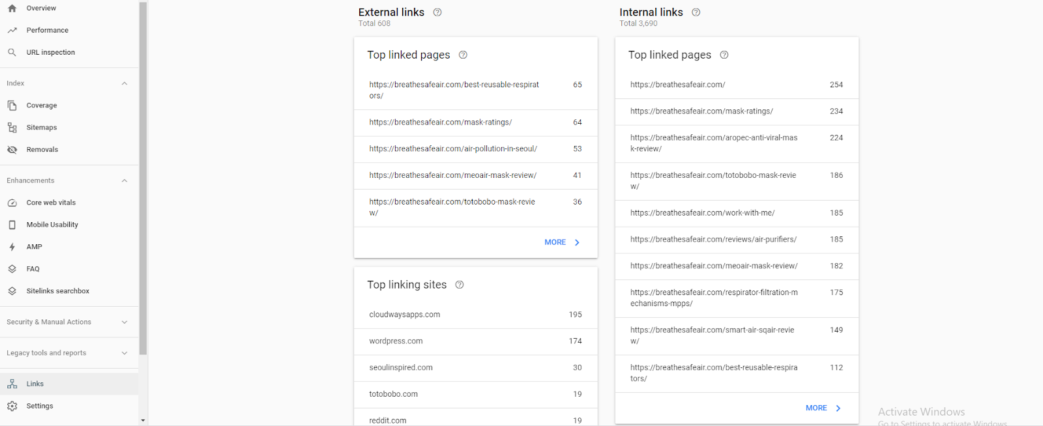
Task: Open Sitemaps using its sidebar icon
Action: 12,128
